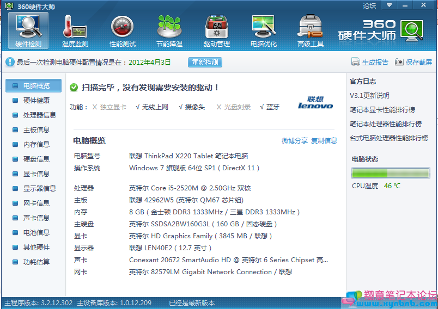Open the 电脑优化 computer optimization tool

(264, 30)
